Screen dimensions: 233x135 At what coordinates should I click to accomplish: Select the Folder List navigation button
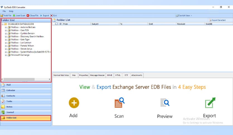point(26,118)
